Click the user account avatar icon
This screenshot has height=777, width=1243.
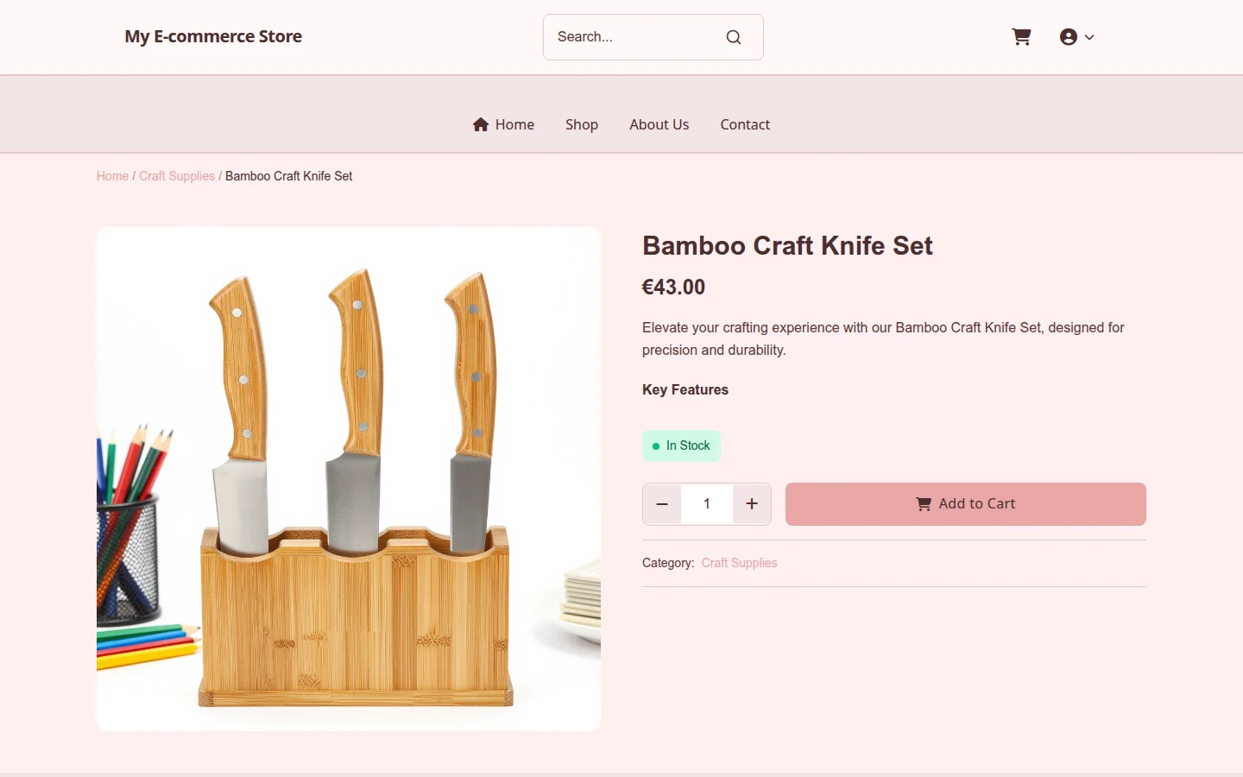coord(1069,37)
